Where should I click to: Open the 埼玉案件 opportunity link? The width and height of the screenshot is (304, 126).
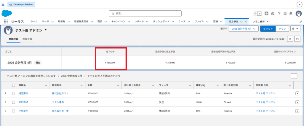[23, 93]
